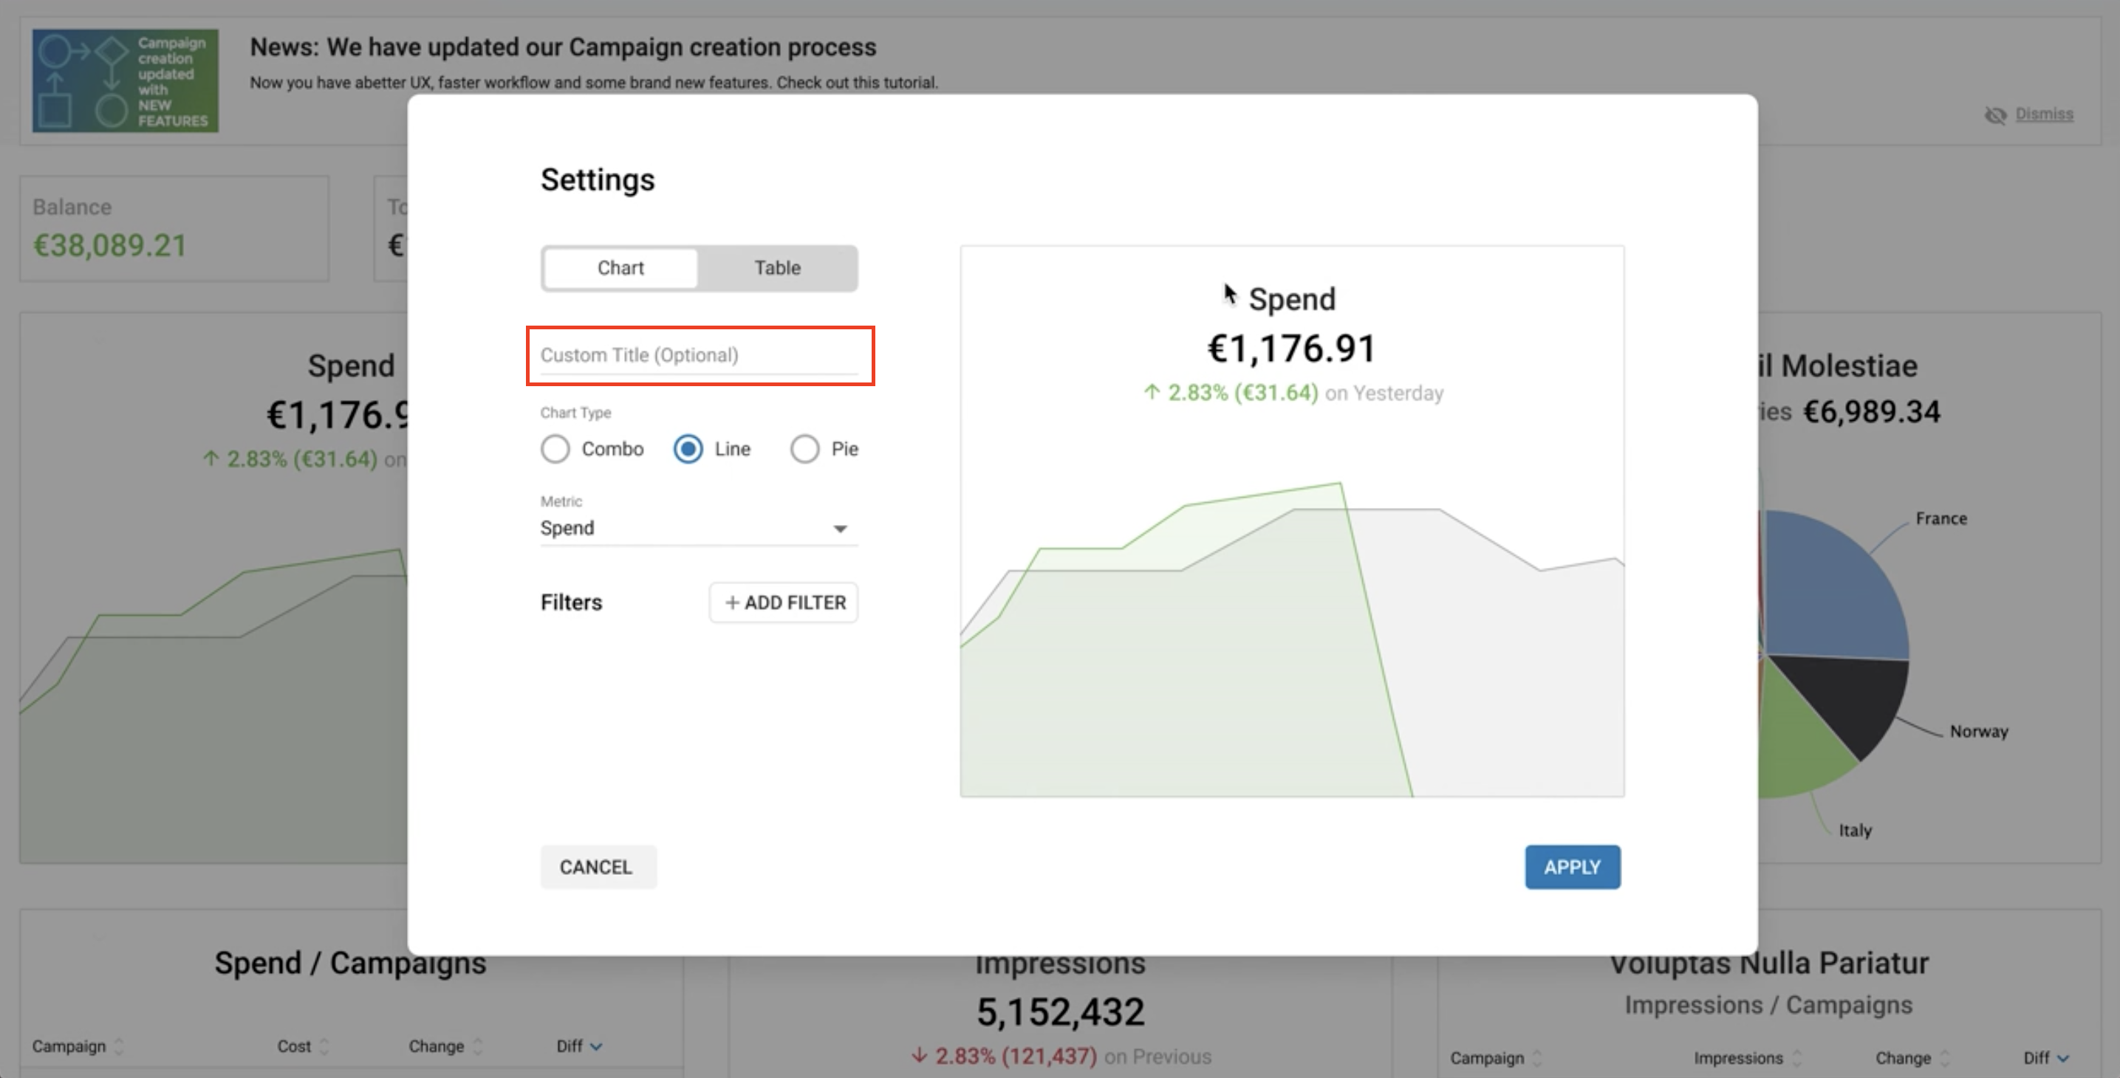Expand Diff chevron in Impressions table
Viewport: 2120px width, 1078px height.
point(2062,1058)
